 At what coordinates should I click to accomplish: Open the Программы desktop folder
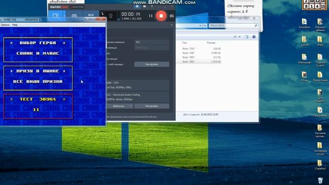click(320, 112)
